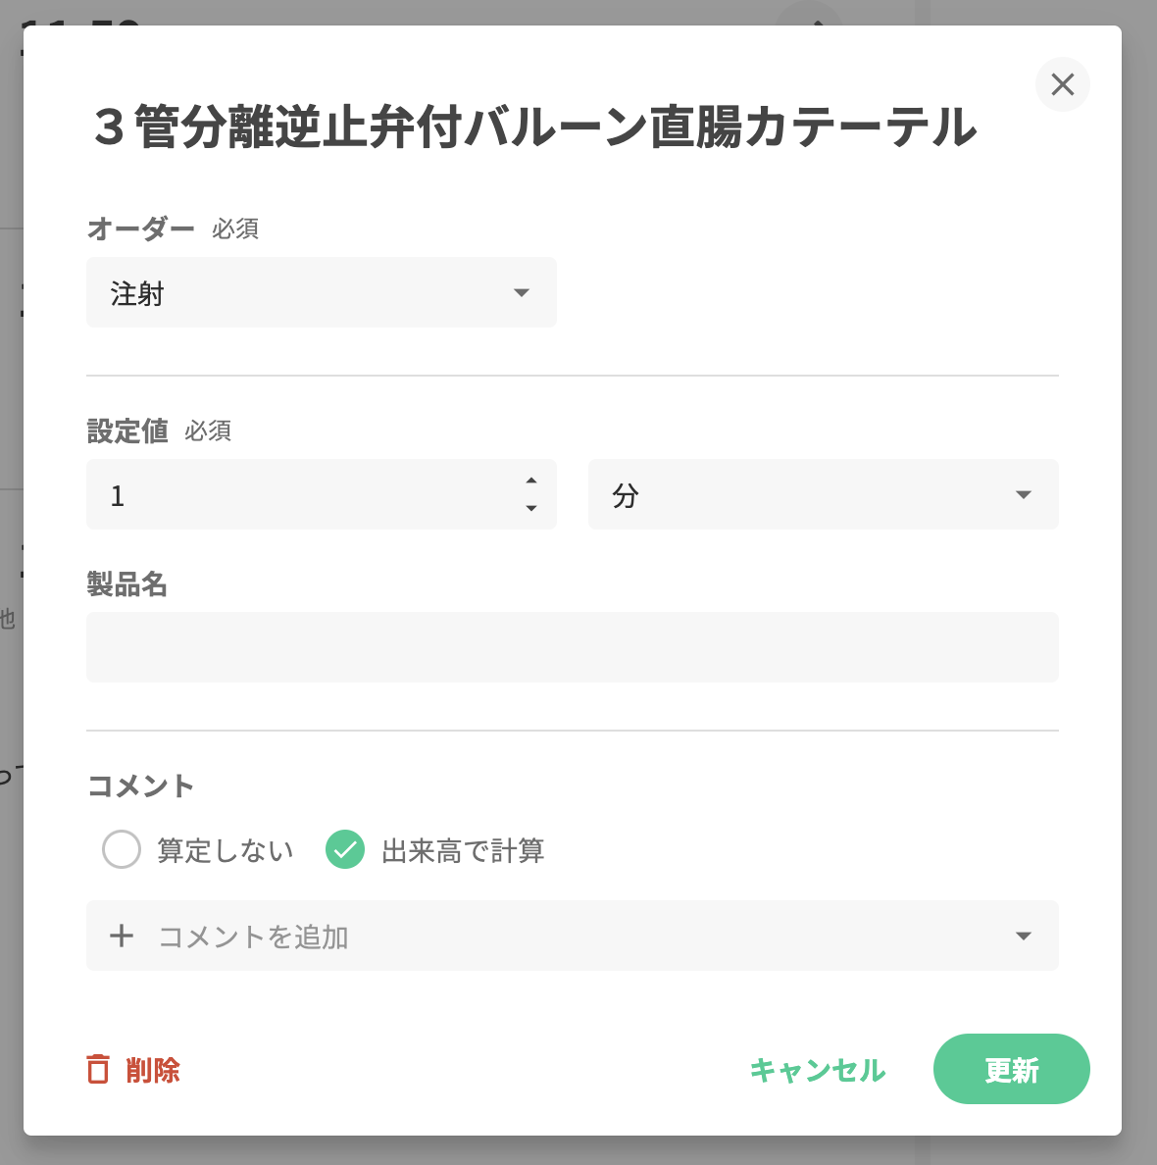Open the コメントを追加 dropdown

tap(573, 936)
